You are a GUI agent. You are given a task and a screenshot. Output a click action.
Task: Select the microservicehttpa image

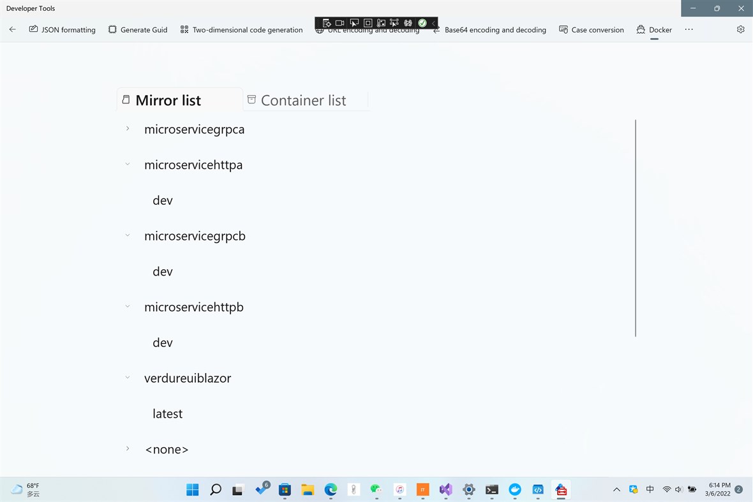tap(193, 165)
